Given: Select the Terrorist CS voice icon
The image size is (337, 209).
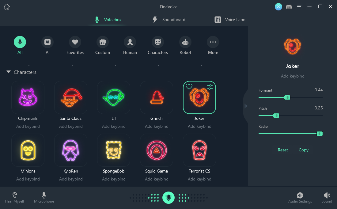Looking at the screenshot, I should 199,150.
